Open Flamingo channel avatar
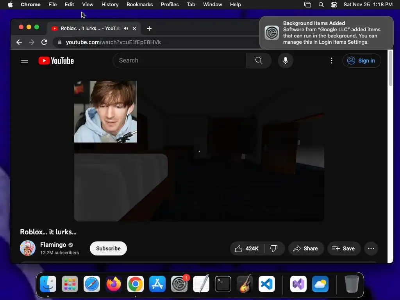This screenshot has width=400, height=300. 28,248
